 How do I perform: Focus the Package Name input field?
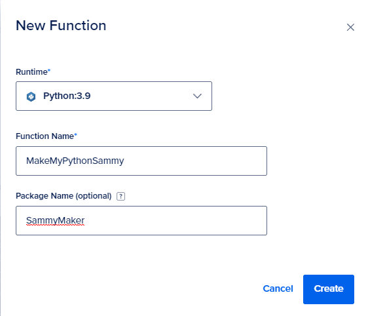(x=141, y=221)
